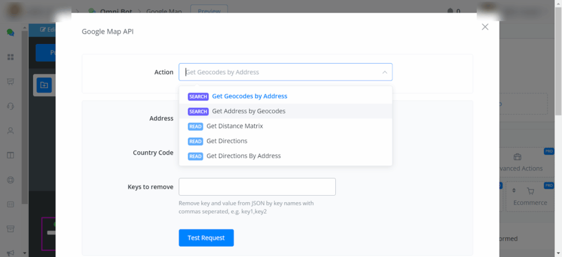Open the user profile sidebar icon
Viewport: 562px width, 257px height.
(10, 131)
